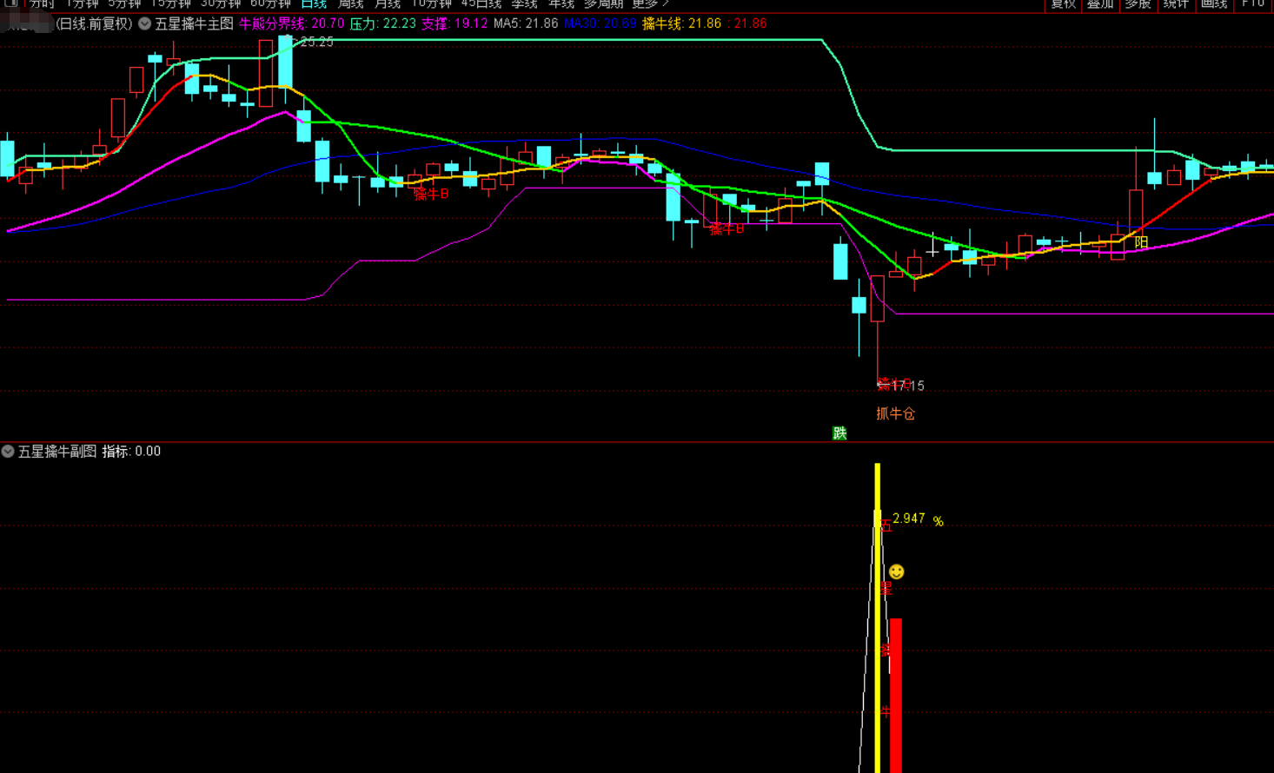Click the MA5: 21.86 value

[526, 24]
